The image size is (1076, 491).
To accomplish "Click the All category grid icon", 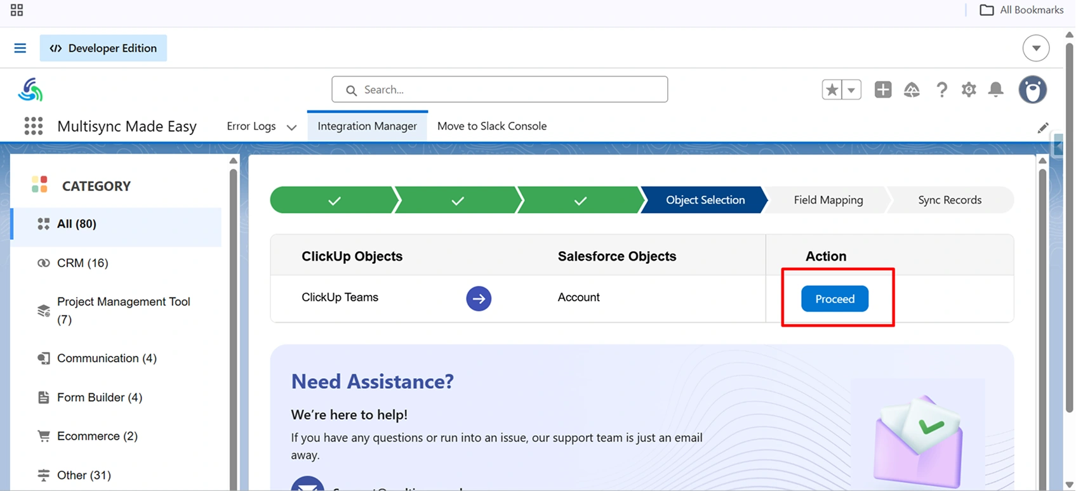I will pyautogui.click(x=43, y=224).
